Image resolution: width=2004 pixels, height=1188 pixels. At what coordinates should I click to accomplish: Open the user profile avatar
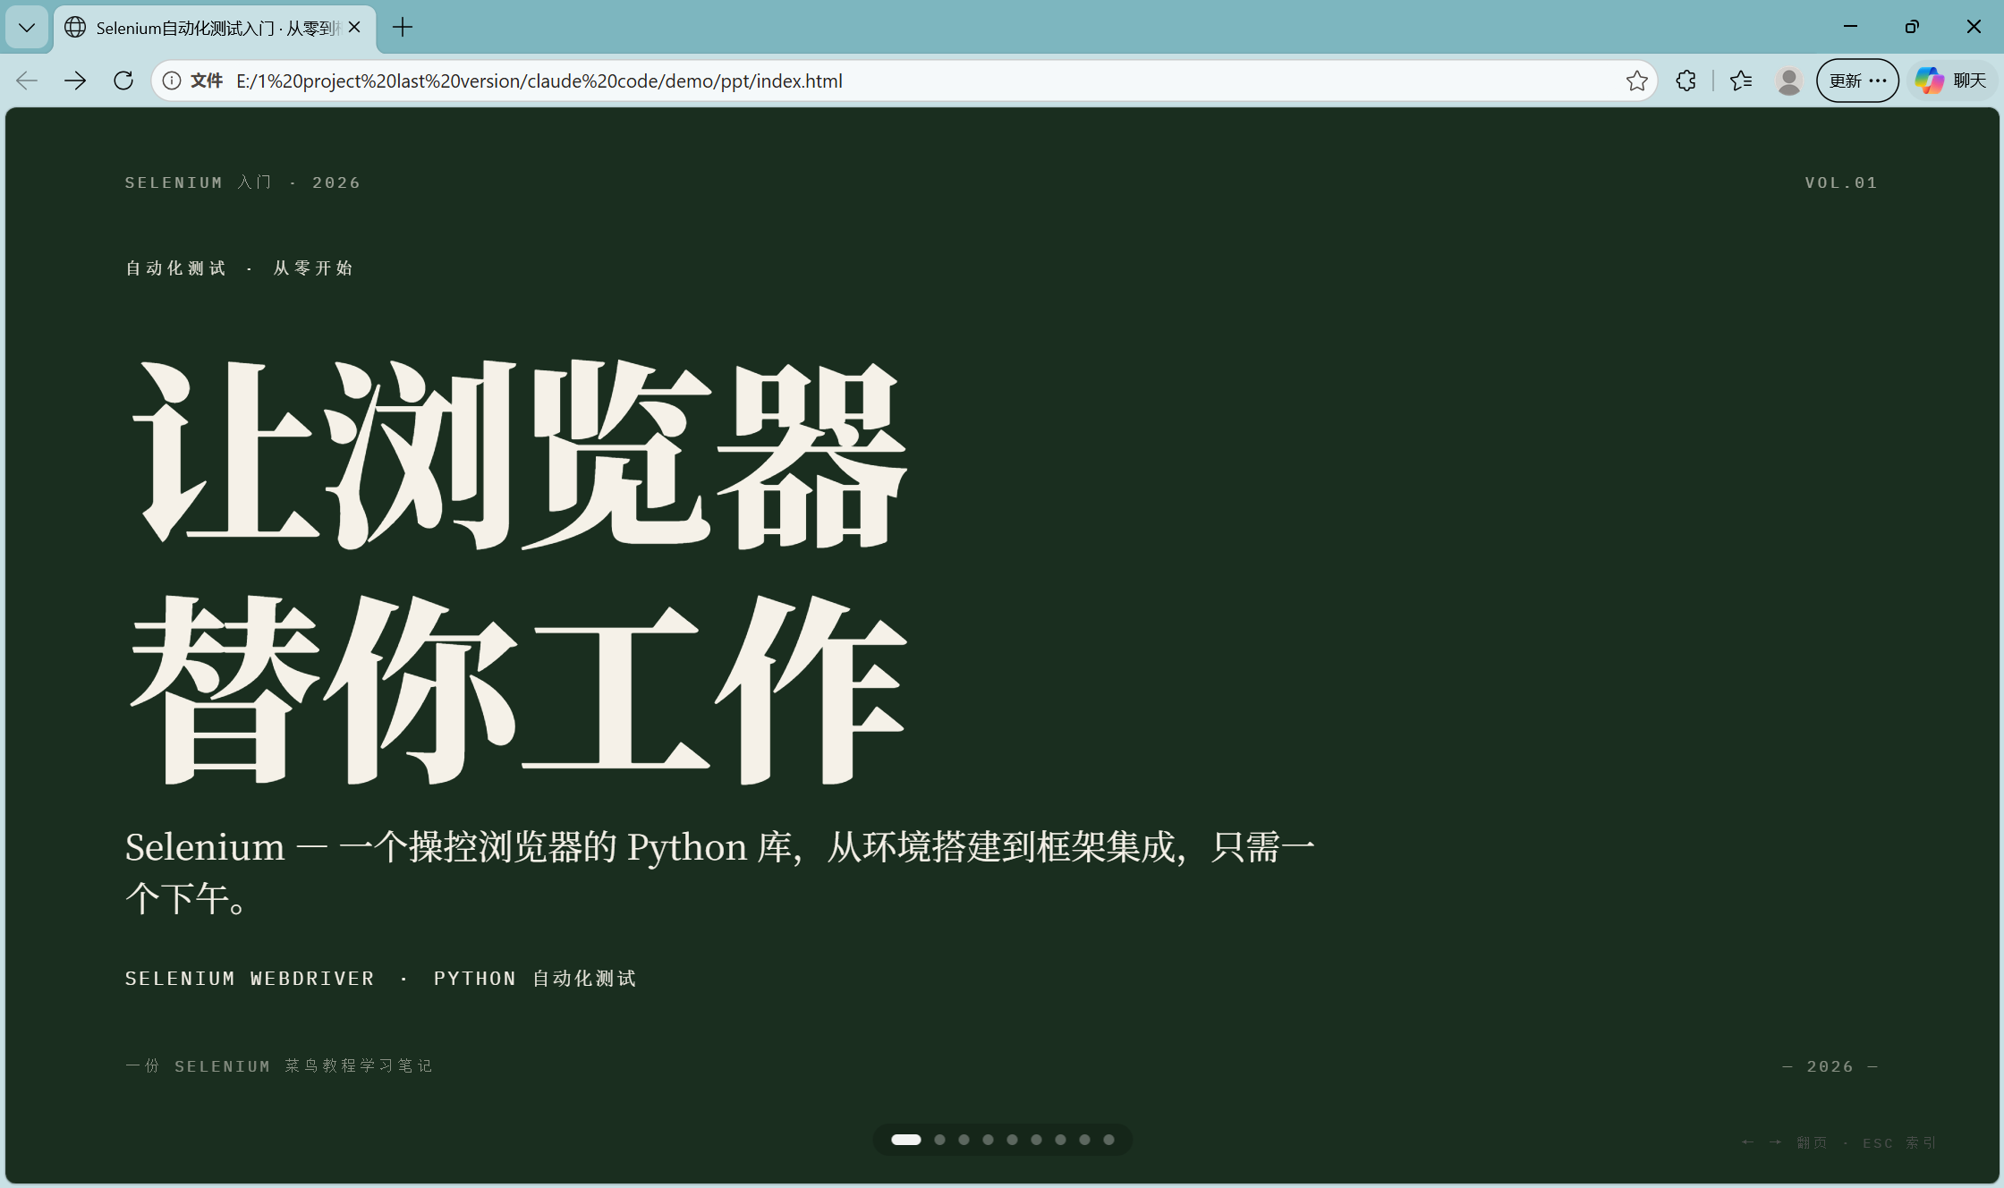tap(1788, 81)
